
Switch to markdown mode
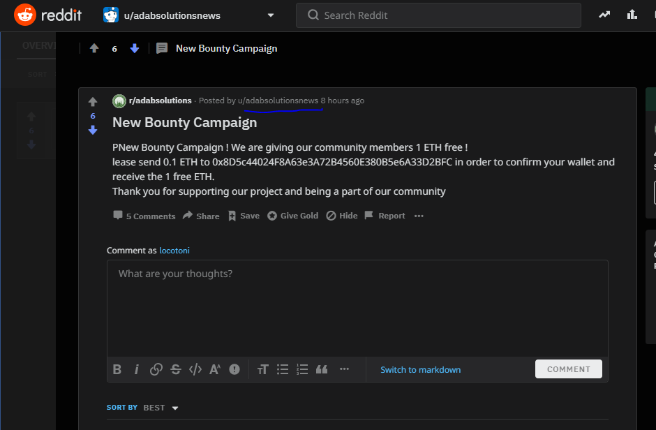tap(420, 370)
